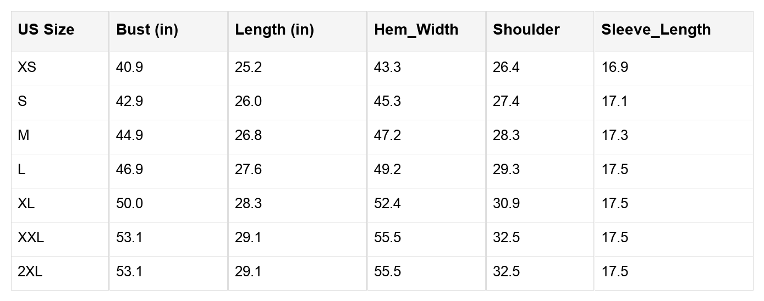Click the bust value 50.0 for XL
The width and height of the screenshot is (764, 301).
(x=130, y=204)
